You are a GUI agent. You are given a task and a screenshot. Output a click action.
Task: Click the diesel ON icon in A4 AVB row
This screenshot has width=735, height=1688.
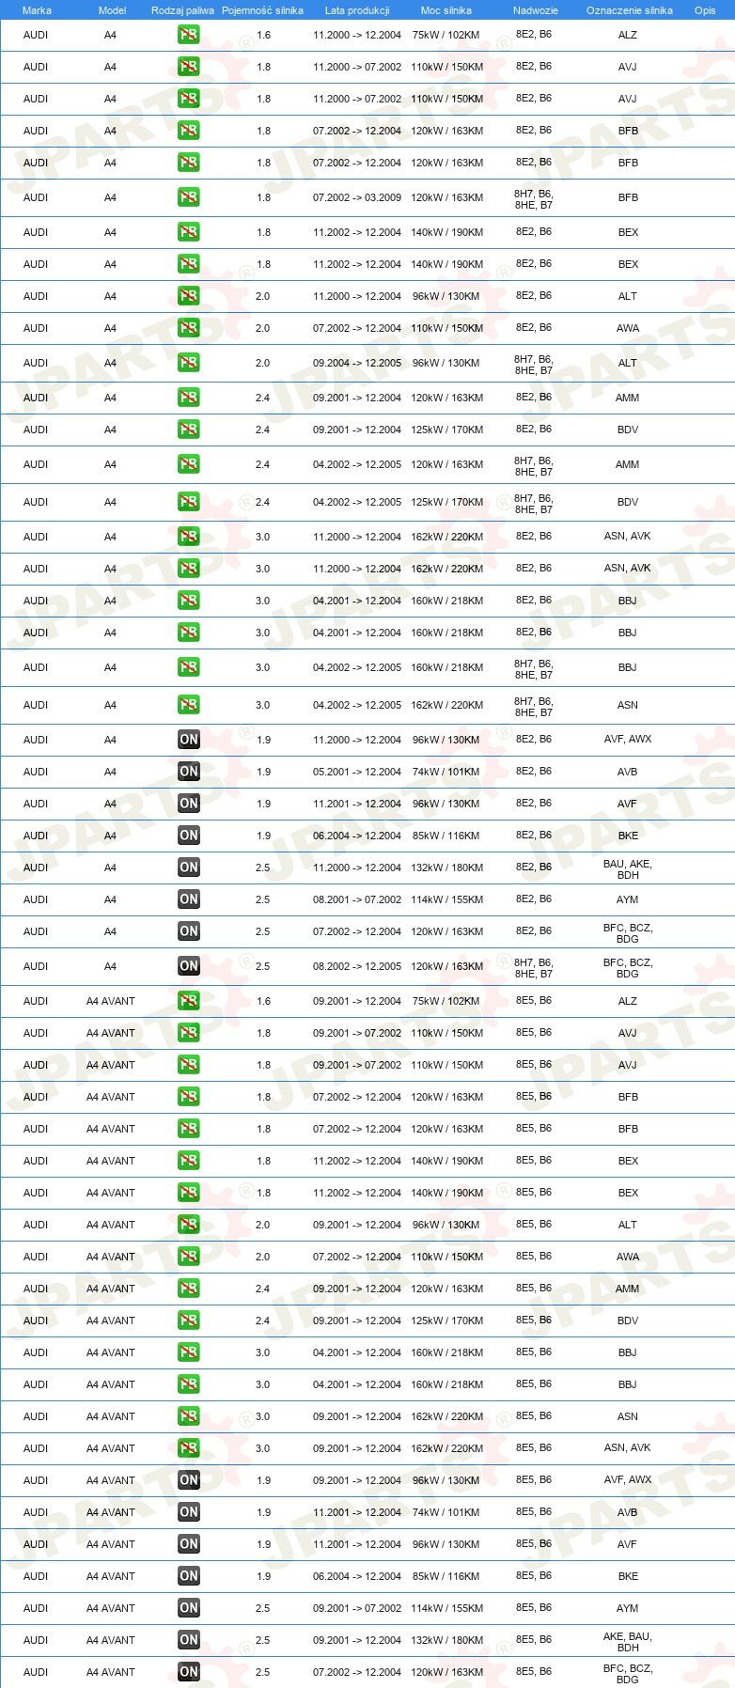coord(189,772)
